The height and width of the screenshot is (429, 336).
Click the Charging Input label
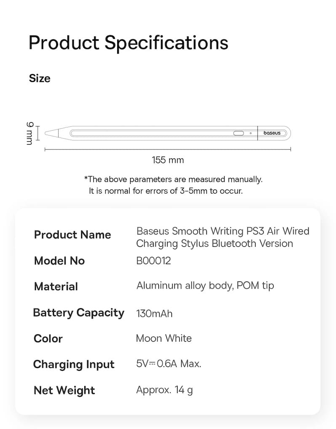tap(74, 365)
